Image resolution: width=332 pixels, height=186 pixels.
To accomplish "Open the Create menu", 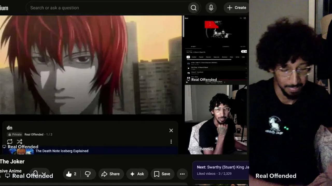I will (x=237, y=8).
